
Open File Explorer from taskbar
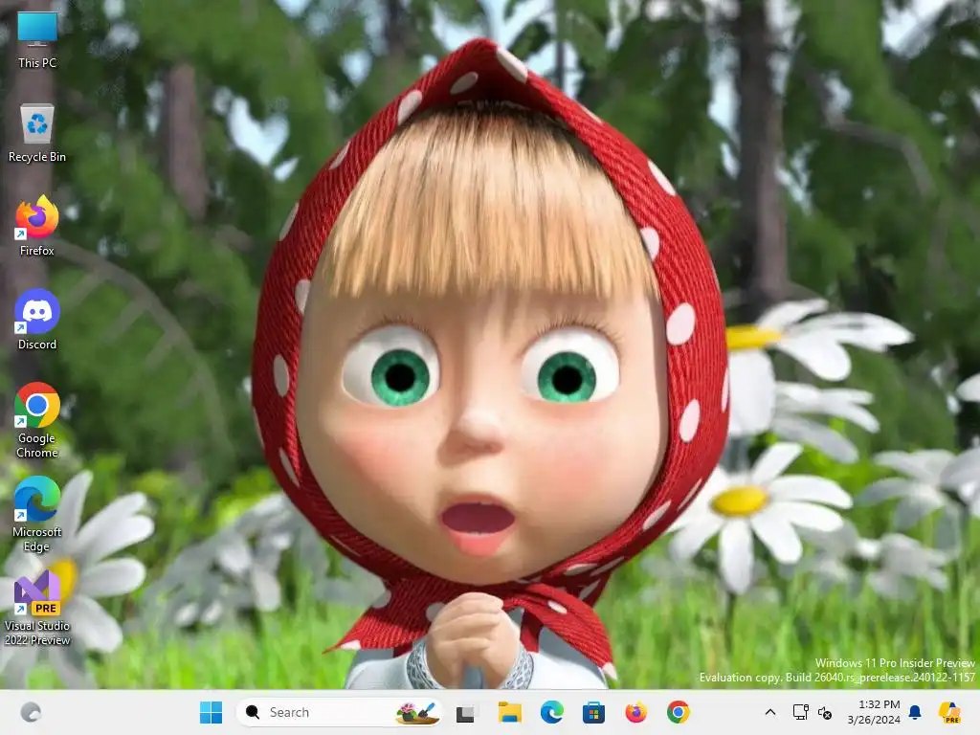(509, 712)
